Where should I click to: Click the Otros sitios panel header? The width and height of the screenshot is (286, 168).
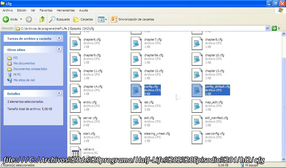point(34,50)
